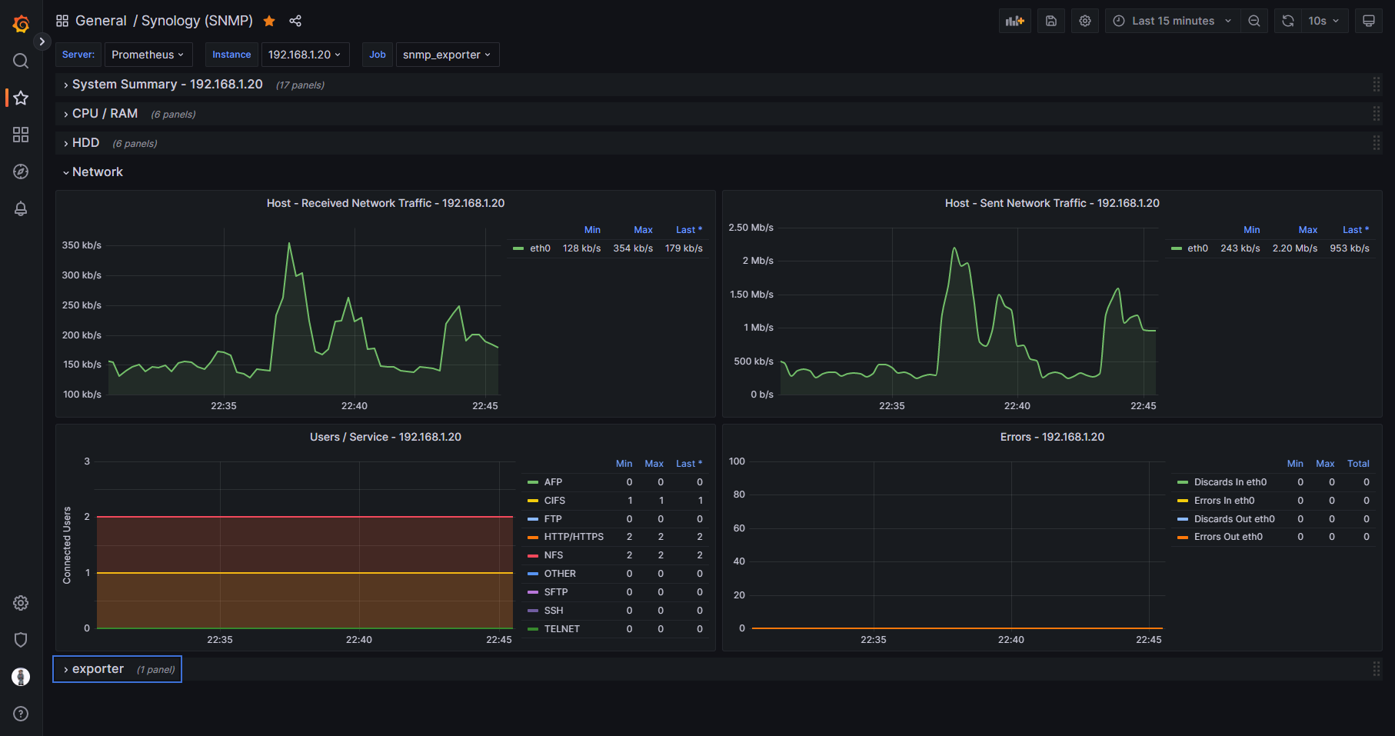
Task: Click the Add panel icon in toolbar
Action: pos(1014,21)
